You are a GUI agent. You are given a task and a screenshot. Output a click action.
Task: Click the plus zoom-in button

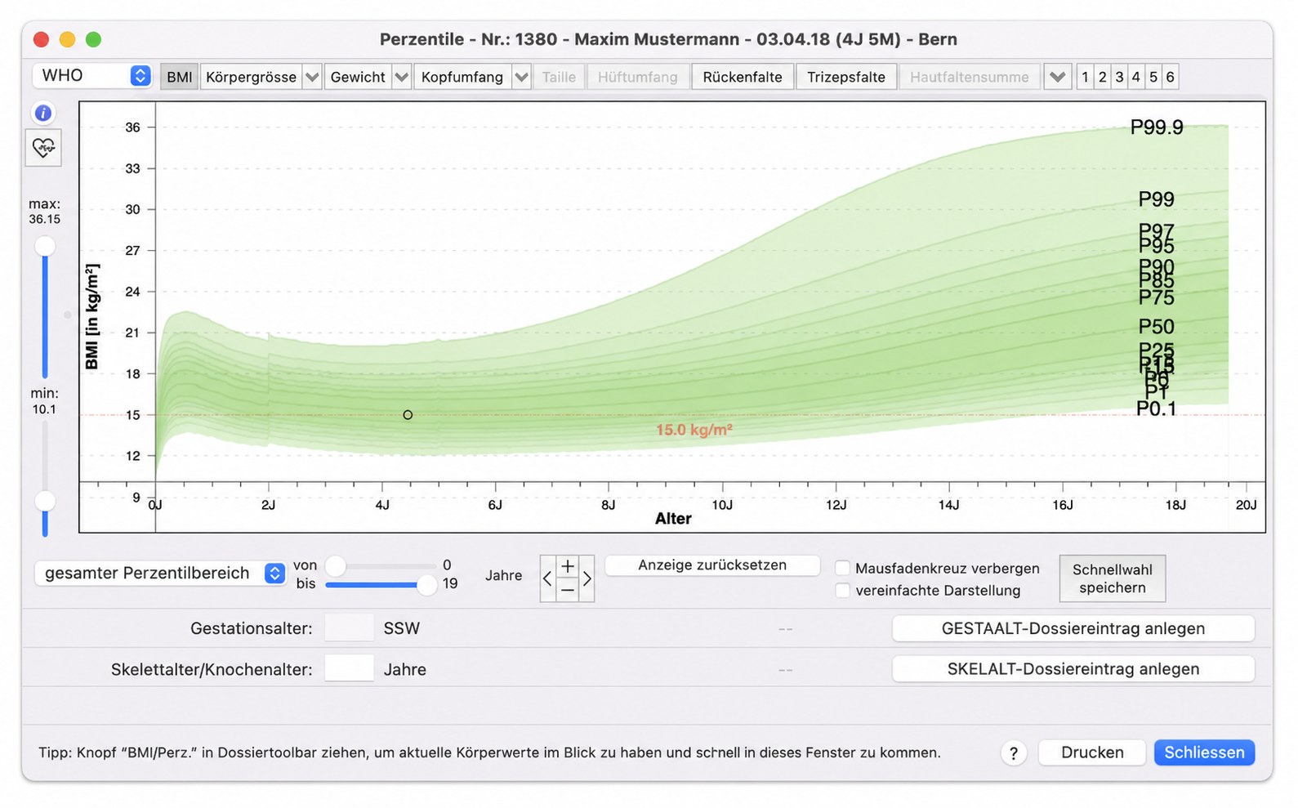pyautogui.click(x=567, y=567)
